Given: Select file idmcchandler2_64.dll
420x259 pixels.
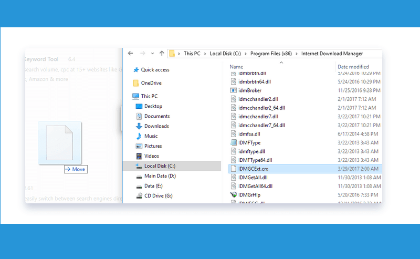Looking at the screenshot, I should click(261, 108).
